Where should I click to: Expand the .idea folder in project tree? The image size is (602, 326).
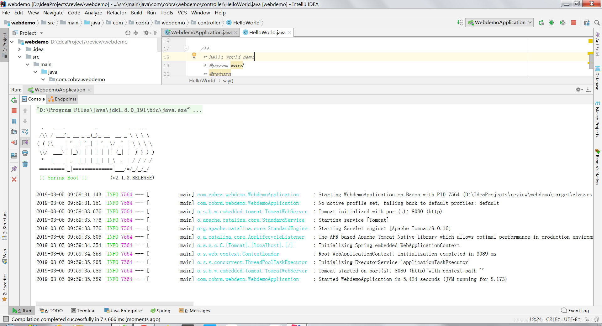19,49
